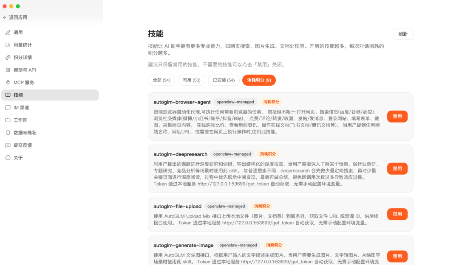This screenshot has height=265, width=459.
Task: Click the 消耗积分 badge on autoglm-deepresearch
Action: [268, 154]
